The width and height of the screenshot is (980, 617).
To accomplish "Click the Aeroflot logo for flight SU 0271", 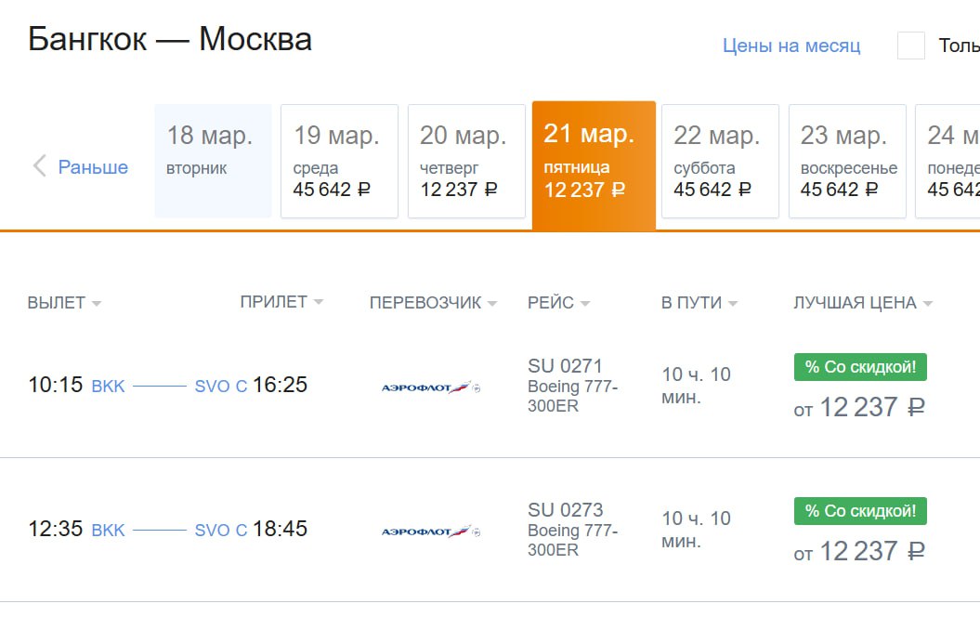I will click(431, 387).
